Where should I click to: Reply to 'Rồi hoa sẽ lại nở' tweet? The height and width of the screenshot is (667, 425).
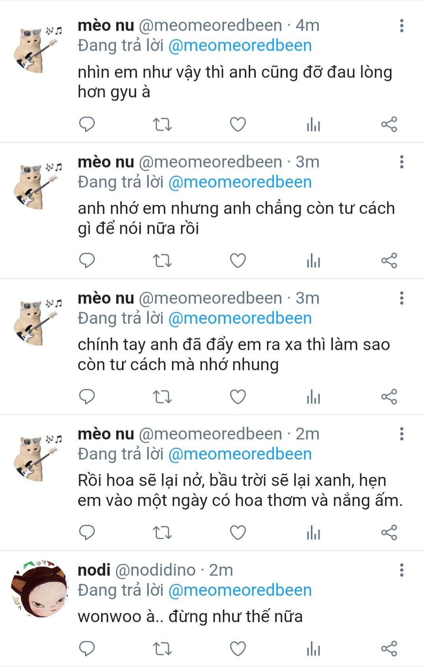tap(87, 533)
